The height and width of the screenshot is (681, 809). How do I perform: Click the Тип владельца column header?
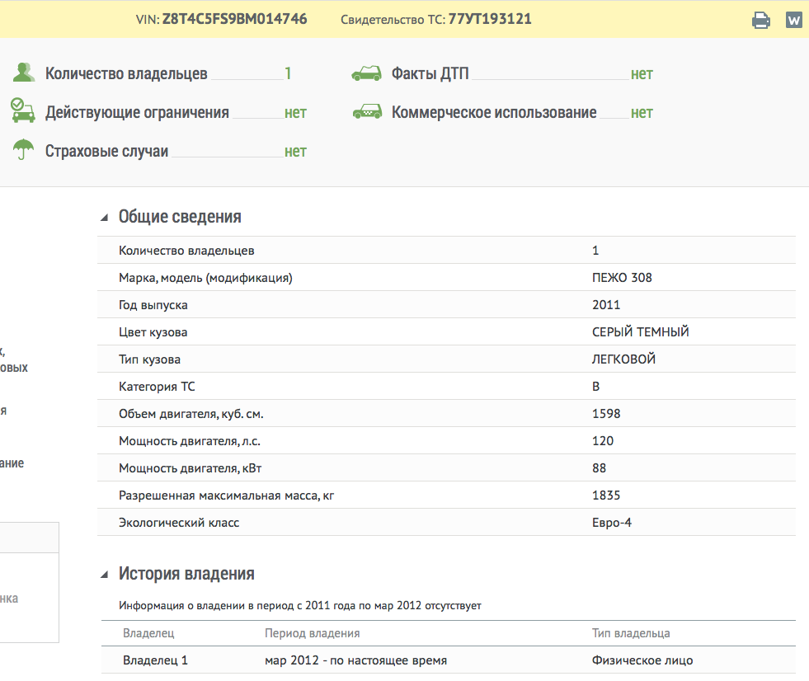[x=631, y=633]
